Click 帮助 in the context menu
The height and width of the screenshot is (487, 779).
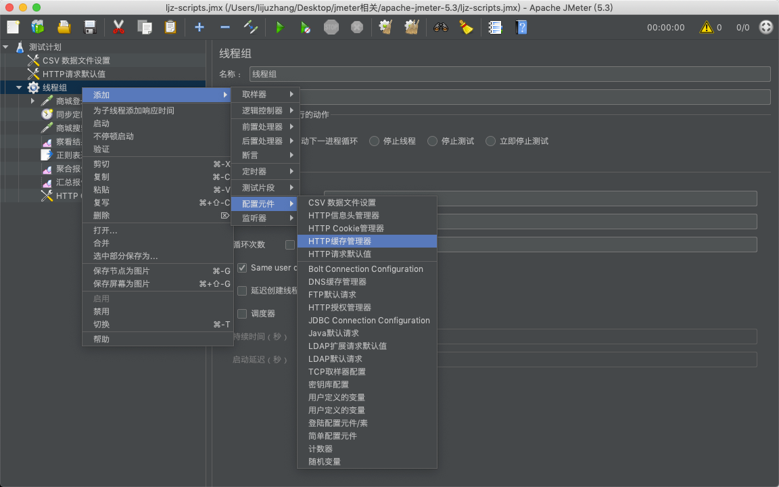pos(158,339)
